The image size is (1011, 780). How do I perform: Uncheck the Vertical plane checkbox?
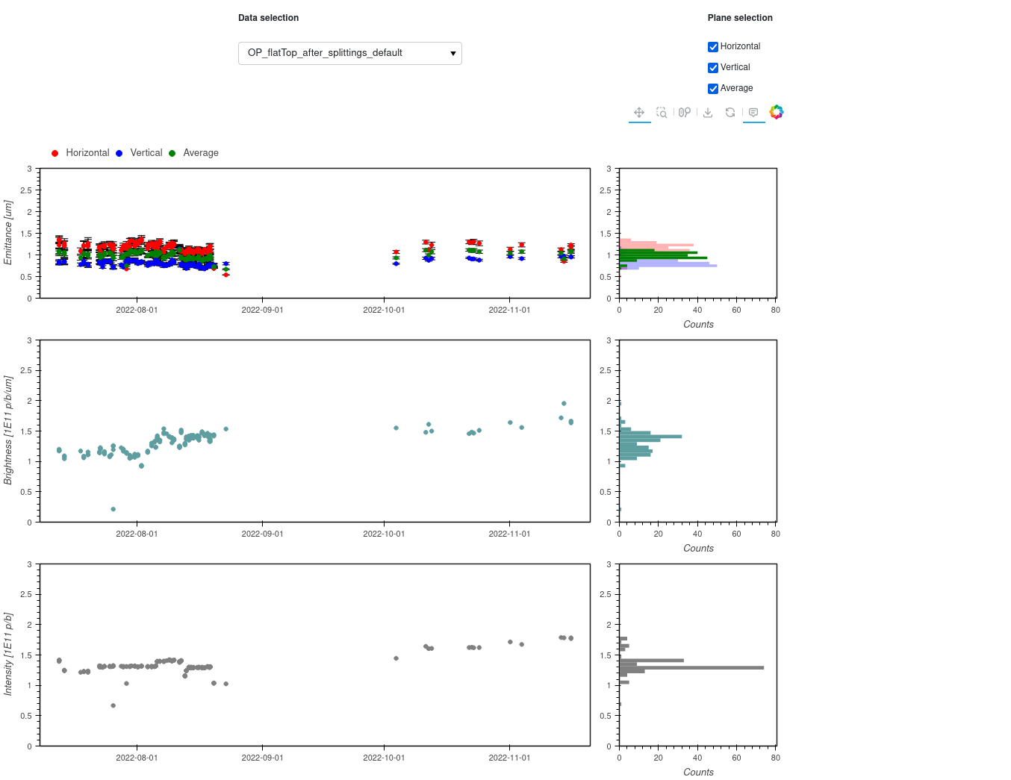click(x=713, y=68)
